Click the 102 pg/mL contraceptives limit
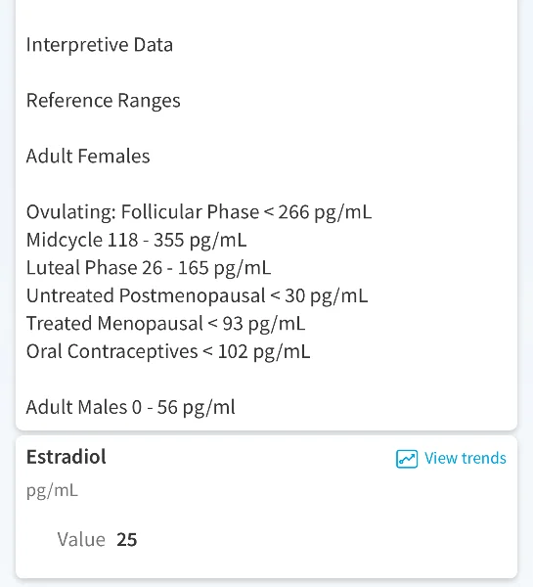The image size is (533, 587). (263, 351)
